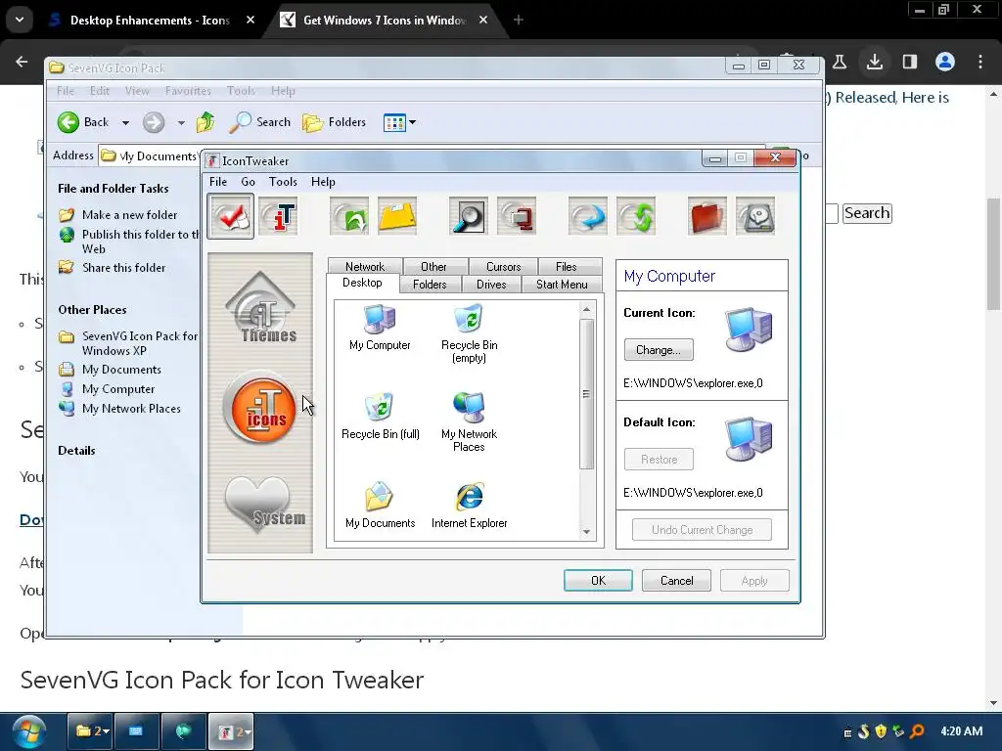1002x751 pixels.
Task: Click the magnifying glass toolbar icon in IconTweaker
Action: (469, 216)
